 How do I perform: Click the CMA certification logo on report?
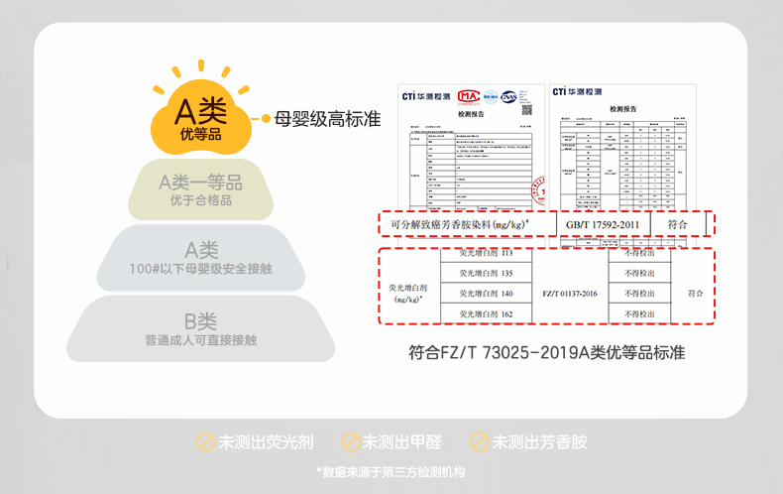tap(469, 96)
